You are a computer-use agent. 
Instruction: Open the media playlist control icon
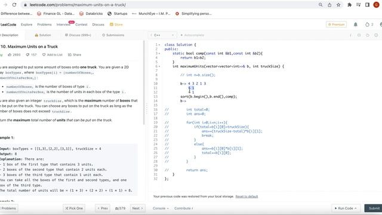tap(358, 5)
